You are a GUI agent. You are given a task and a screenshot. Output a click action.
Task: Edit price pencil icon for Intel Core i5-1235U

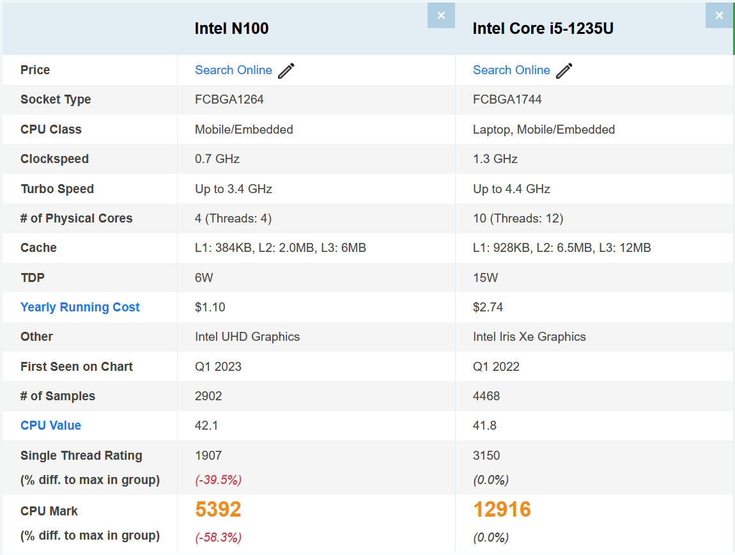(564, 70)
